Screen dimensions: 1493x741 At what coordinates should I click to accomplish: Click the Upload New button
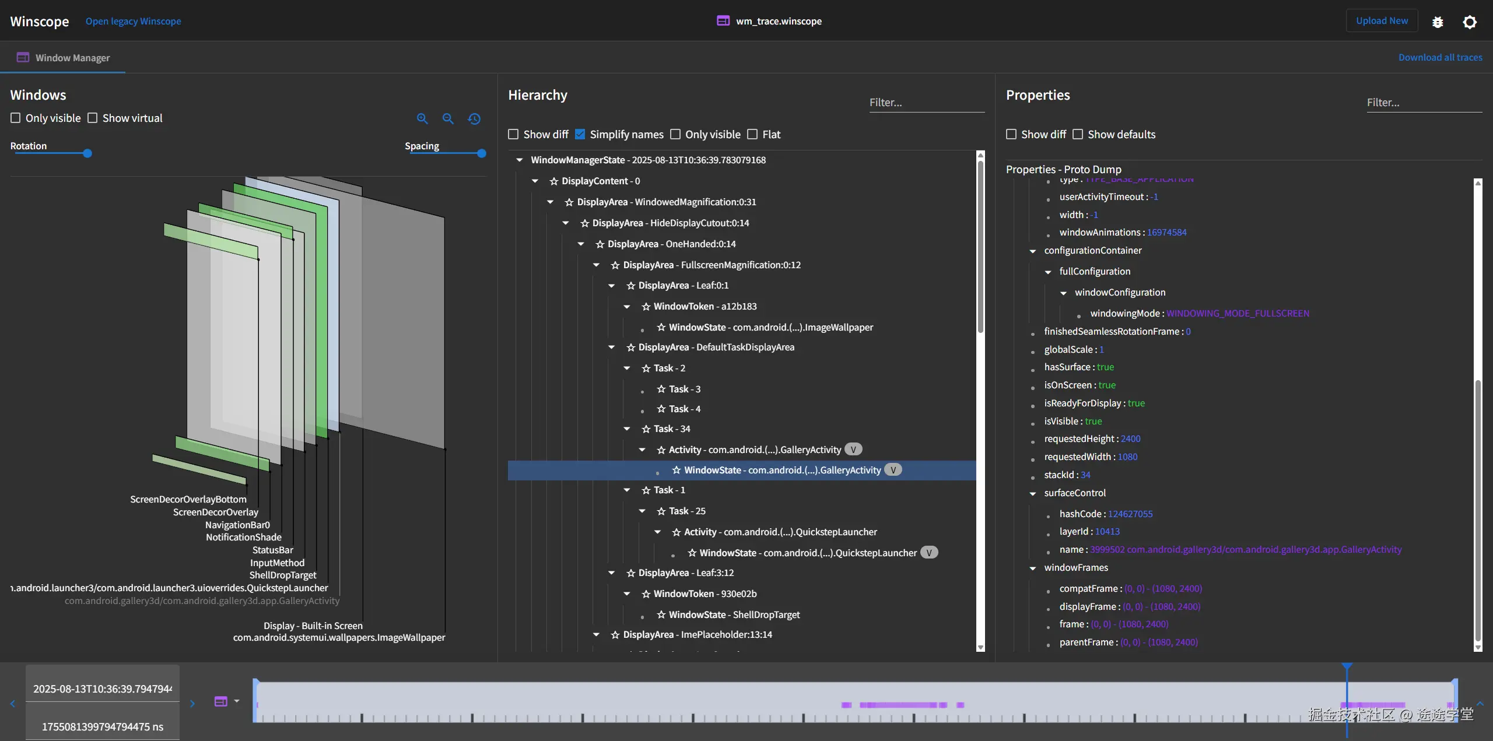(x=1382, y=21)
